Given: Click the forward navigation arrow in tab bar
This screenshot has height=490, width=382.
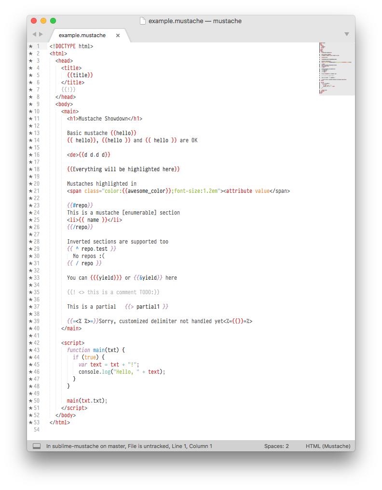Looking at the screenshot, I should coord(41,34).
